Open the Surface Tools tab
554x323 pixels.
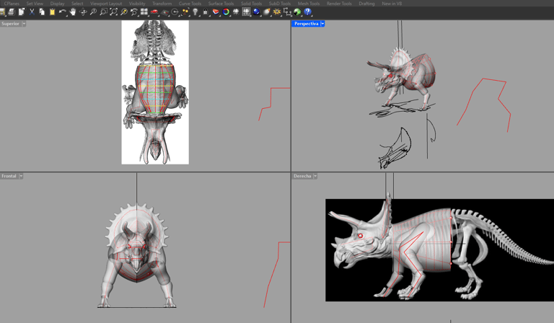221,4
